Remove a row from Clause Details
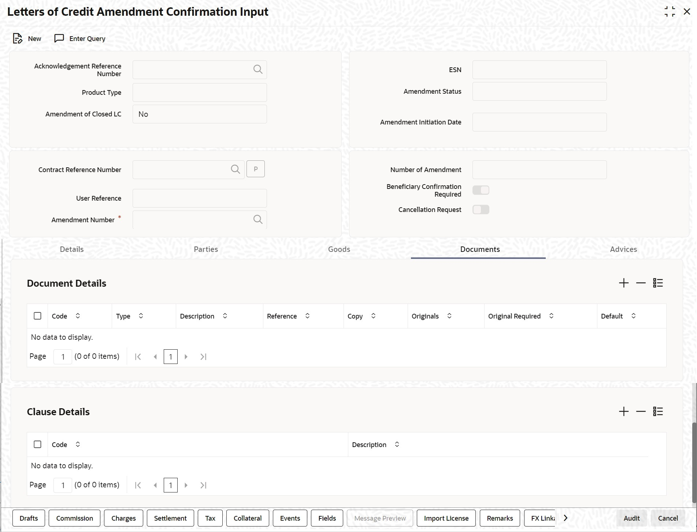This screenshot has height=532, width=697. [x=641, y=412]
